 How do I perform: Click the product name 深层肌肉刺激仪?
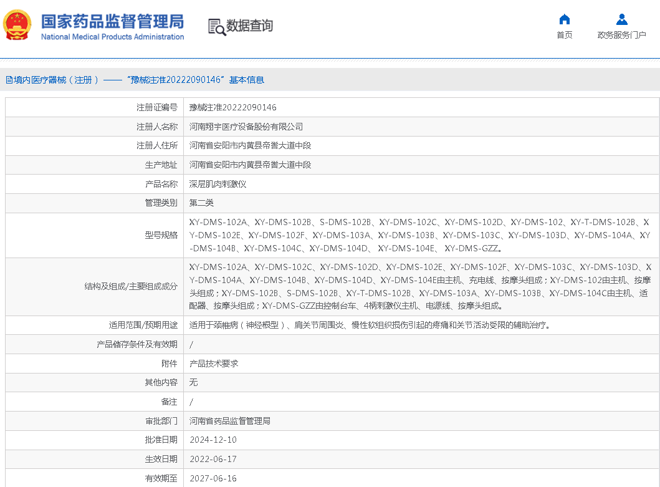pyautogui.click(x=218, y=184)
